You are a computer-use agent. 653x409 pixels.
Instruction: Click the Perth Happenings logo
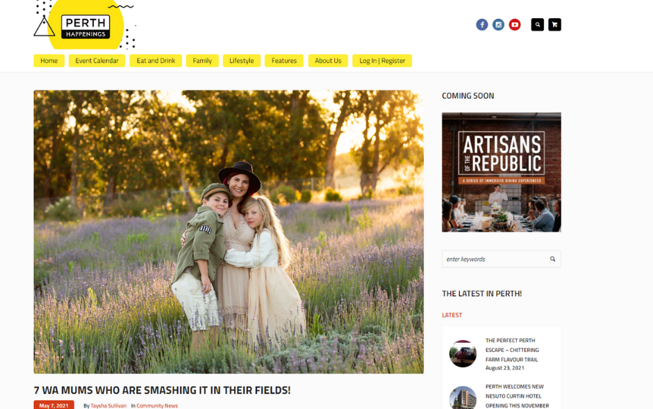[x=85, y=25]
